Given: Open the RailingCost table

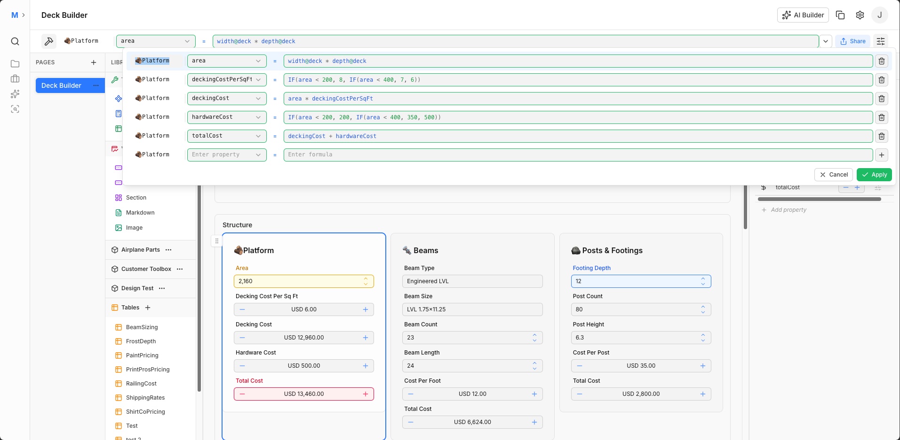Looking at the screenshot, I should (x=141, y=384).
